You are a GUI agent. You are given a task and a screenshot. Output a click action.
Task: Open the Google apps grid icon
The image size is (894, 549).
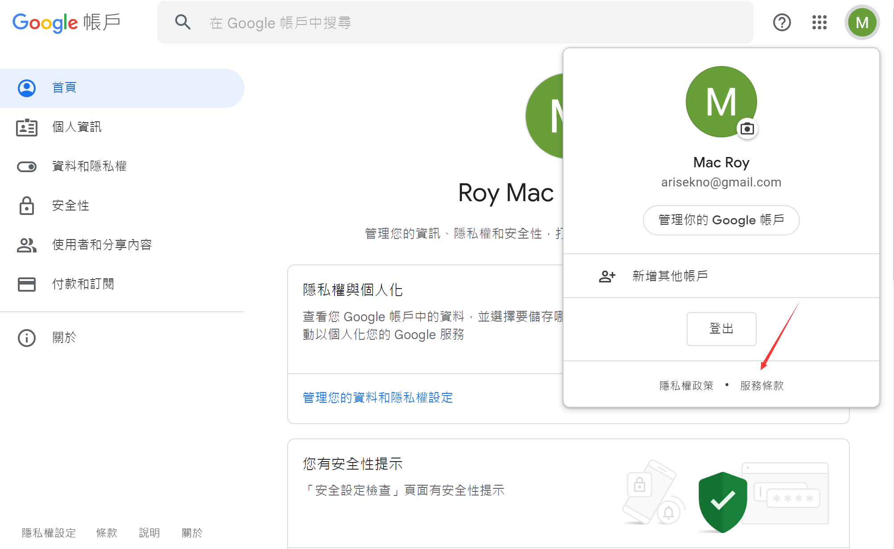pyautogui.click(x=819, y=22)
